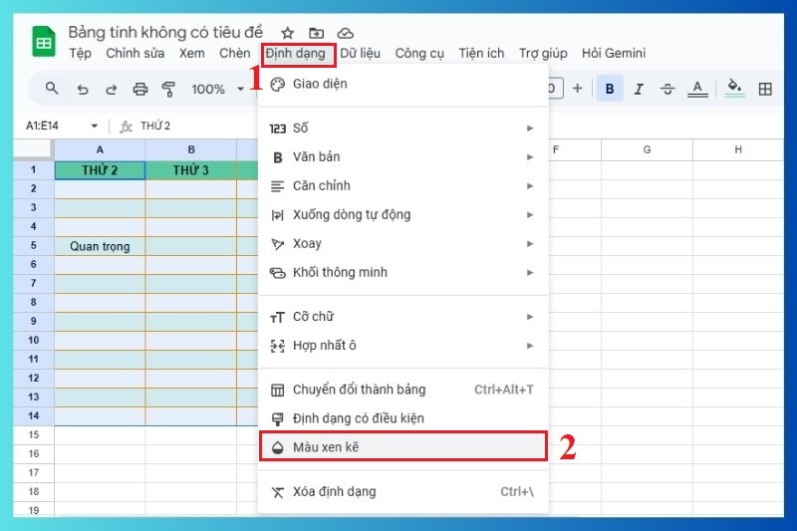Open the Xem menu
Image resolution: width=797 pixels, height=531 pixels.
tap(191, 54)
